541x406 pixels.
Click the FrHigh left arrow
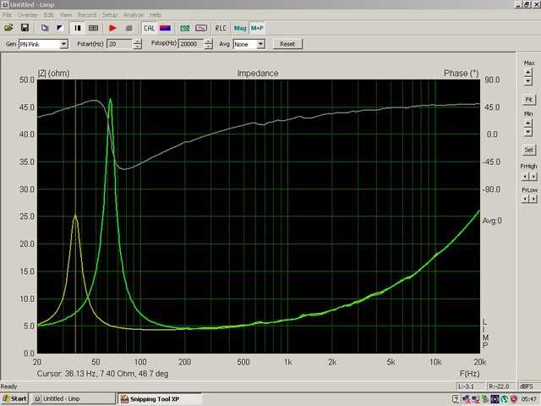pos(525,177)
